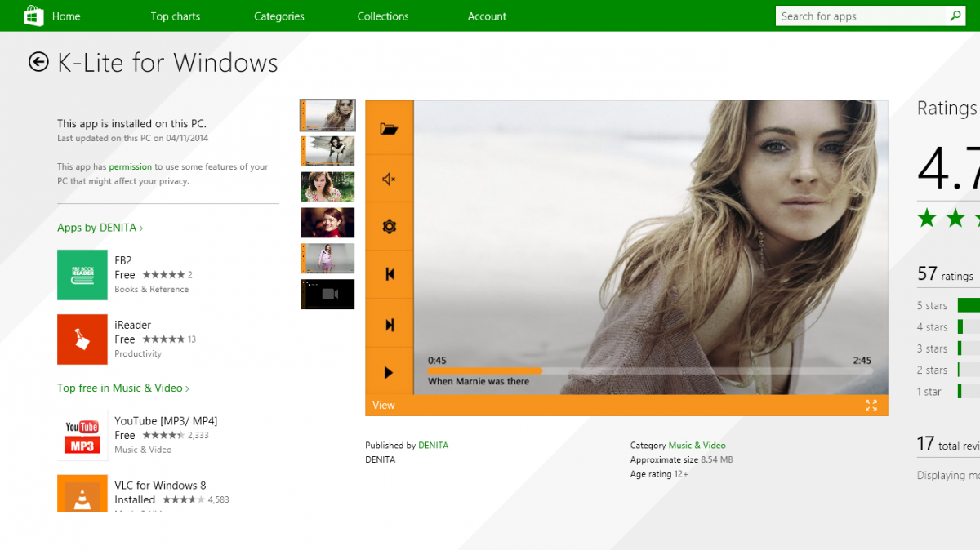Viewport: 980px width, 550px height.
Task: Click the View label on orange bar
Action: 383,406
